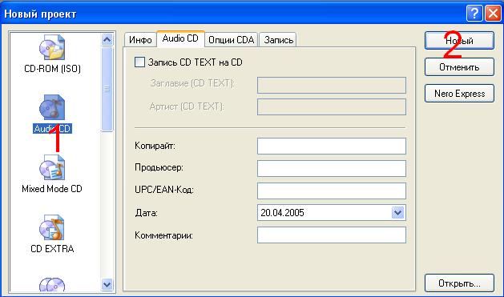Switch to the Опции CDA tab

231,40
